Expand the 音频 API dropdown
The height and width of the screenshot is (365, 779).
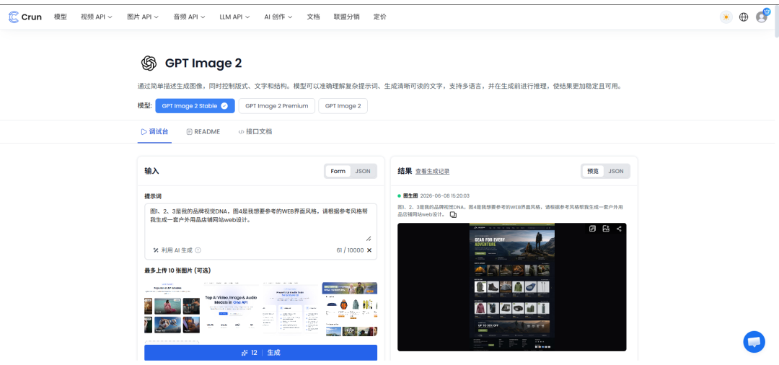click(189, 17)
